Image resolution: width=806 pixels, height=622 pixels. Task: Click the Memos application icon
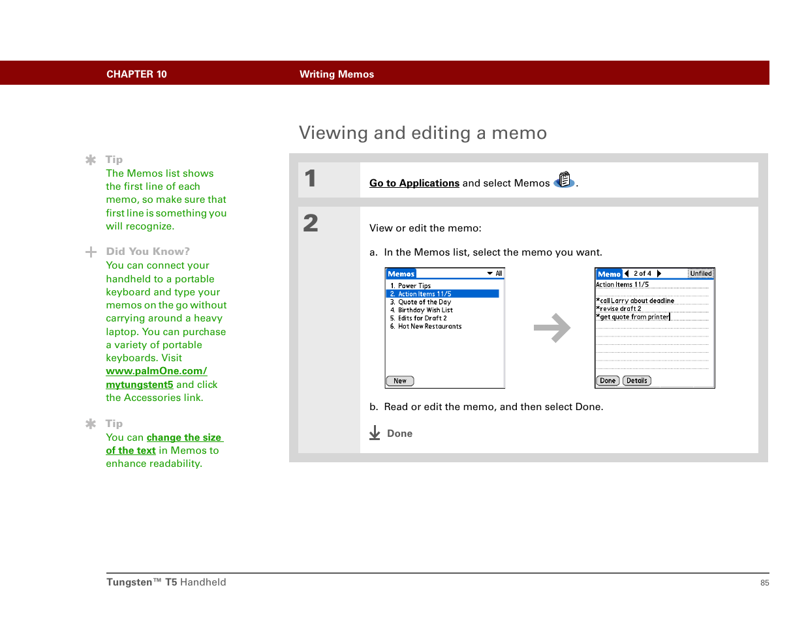pyautogui.click(x=565, y=180)
